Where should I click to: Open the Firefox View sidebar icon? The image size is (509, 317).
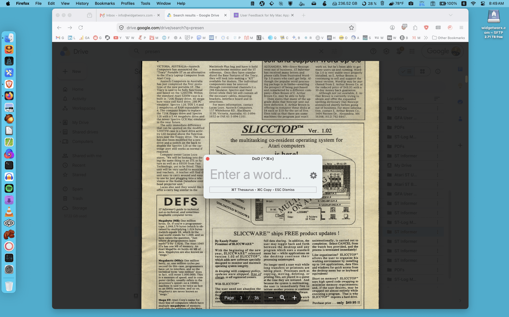coord(89,15)
